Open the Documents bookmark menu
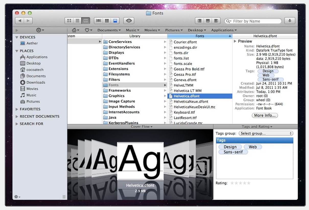The image size is (309, 210). (x=109, y=30)
